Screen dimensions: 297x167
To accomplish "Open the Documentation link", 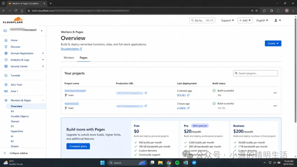I will (71, 49).
